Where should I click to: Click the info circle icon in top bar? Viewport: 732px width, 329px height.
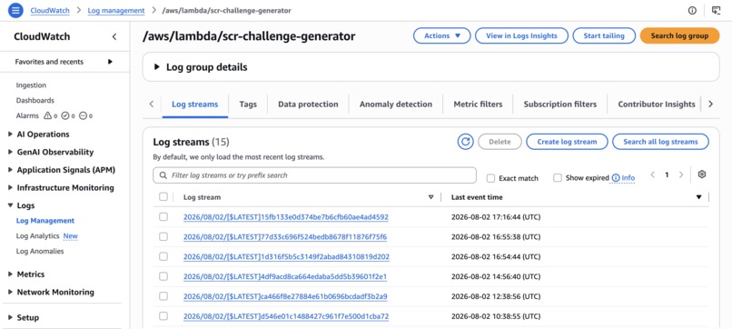(x=692, y=10)
